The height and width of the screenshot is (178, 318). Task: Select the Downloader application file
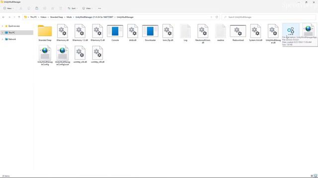click(x=150, y=33)
